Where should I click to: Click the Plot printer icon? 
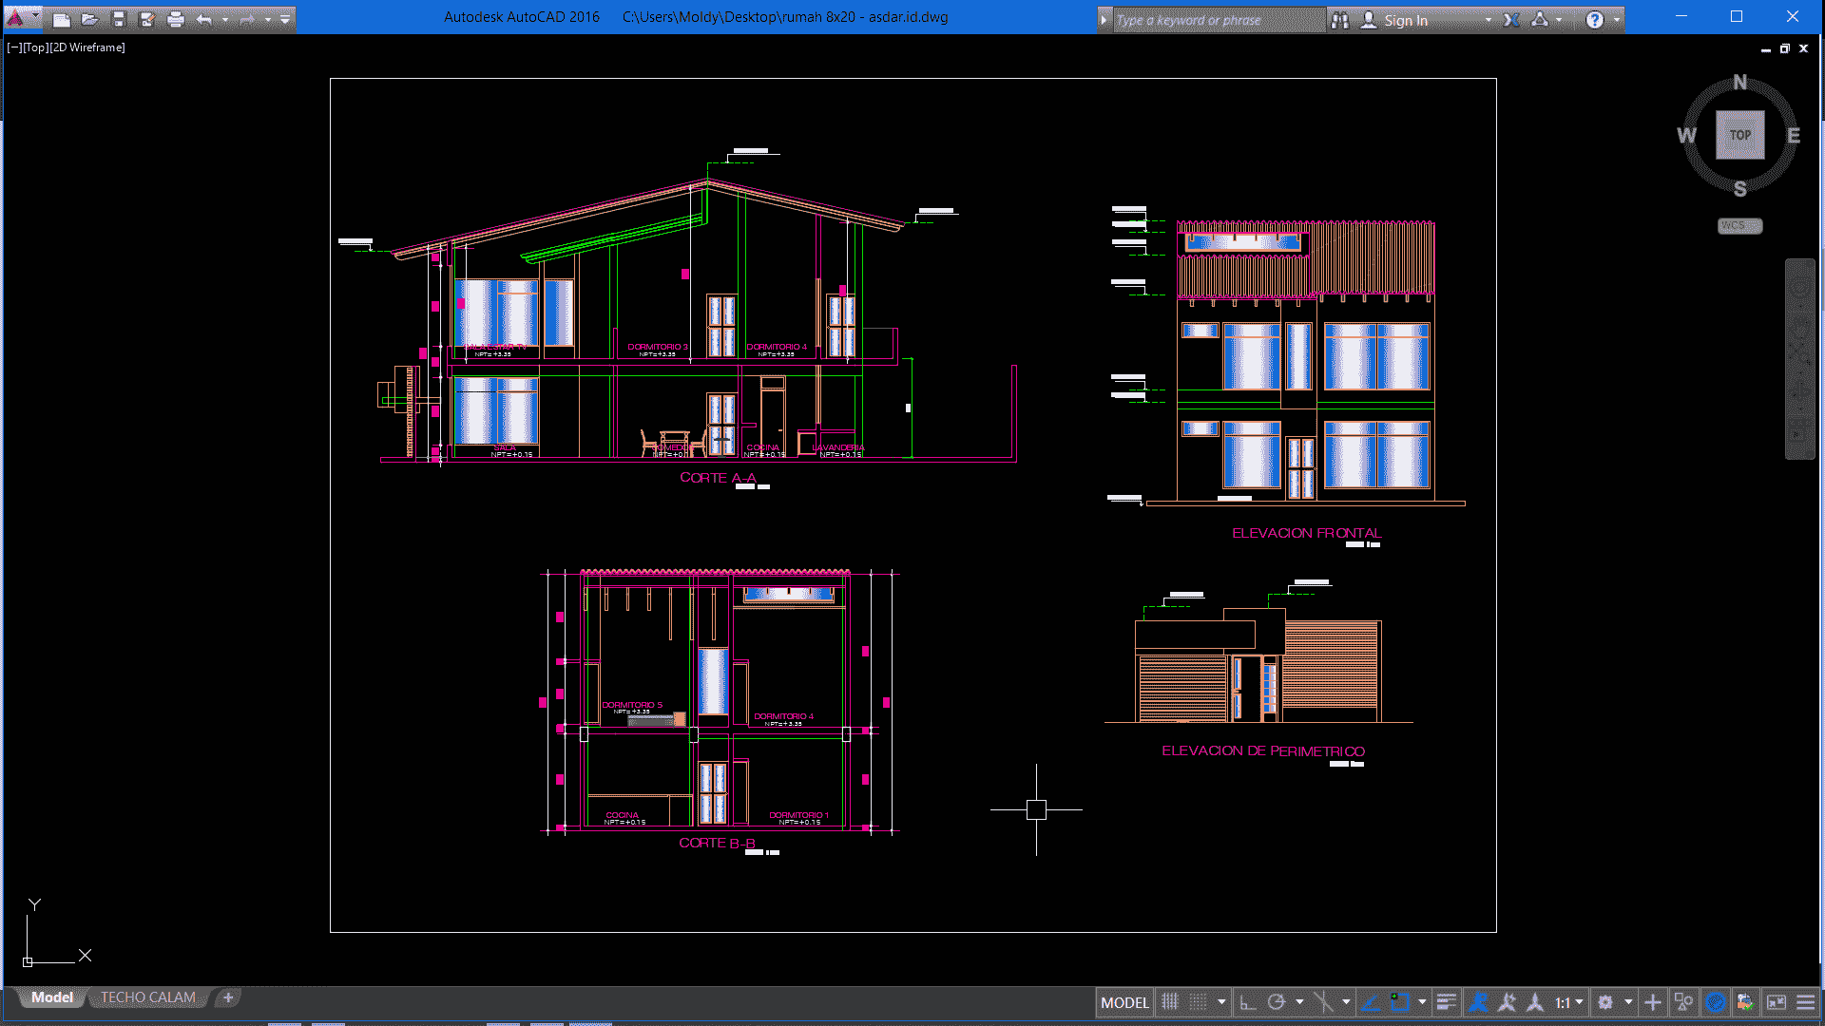[x=176, y=19]
